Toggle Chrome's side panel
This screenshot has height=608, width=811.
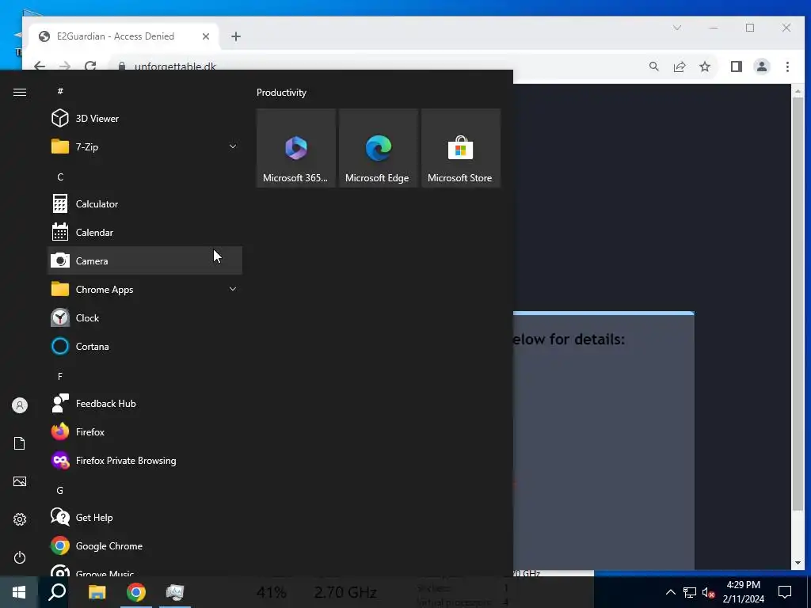click(737, 66)
